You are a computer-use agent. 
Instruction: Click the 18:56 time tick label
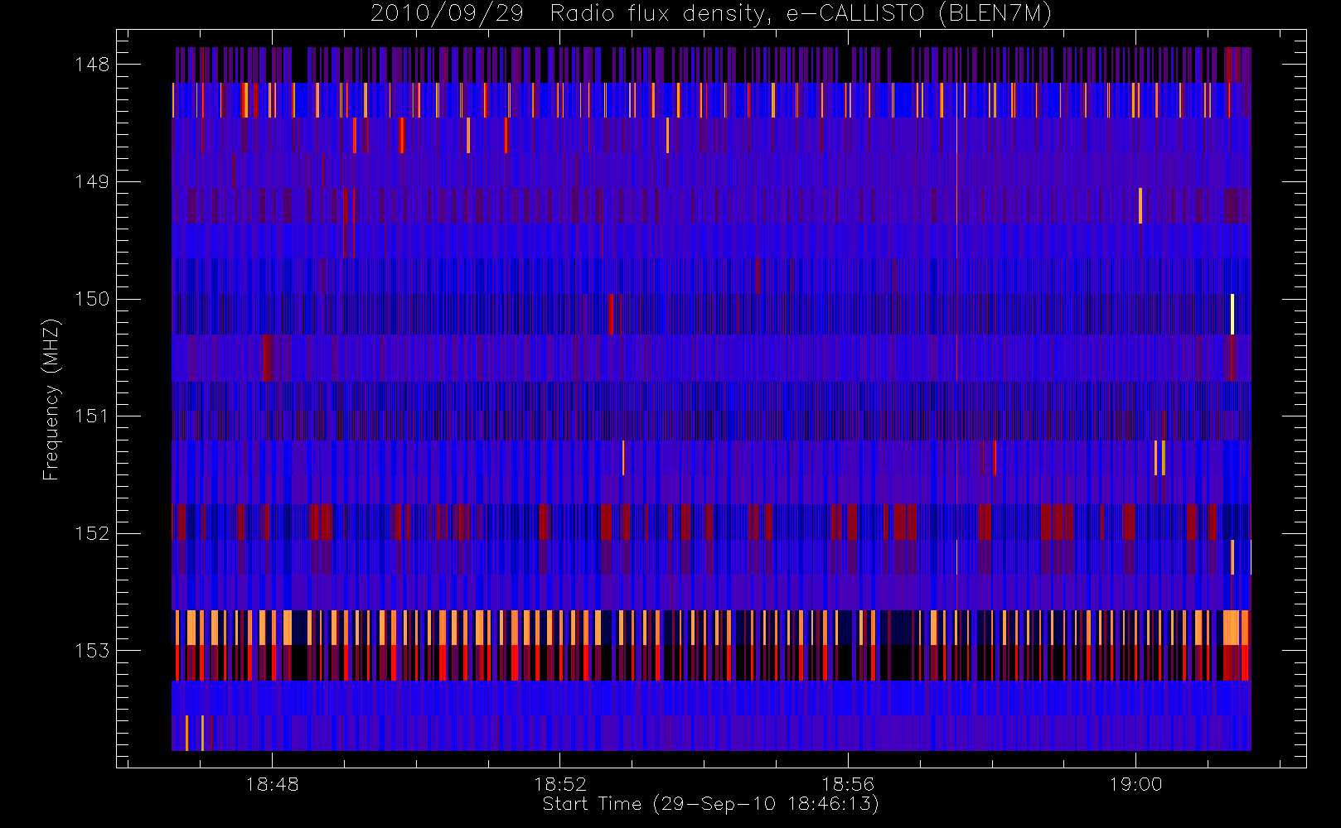(848, 784)
